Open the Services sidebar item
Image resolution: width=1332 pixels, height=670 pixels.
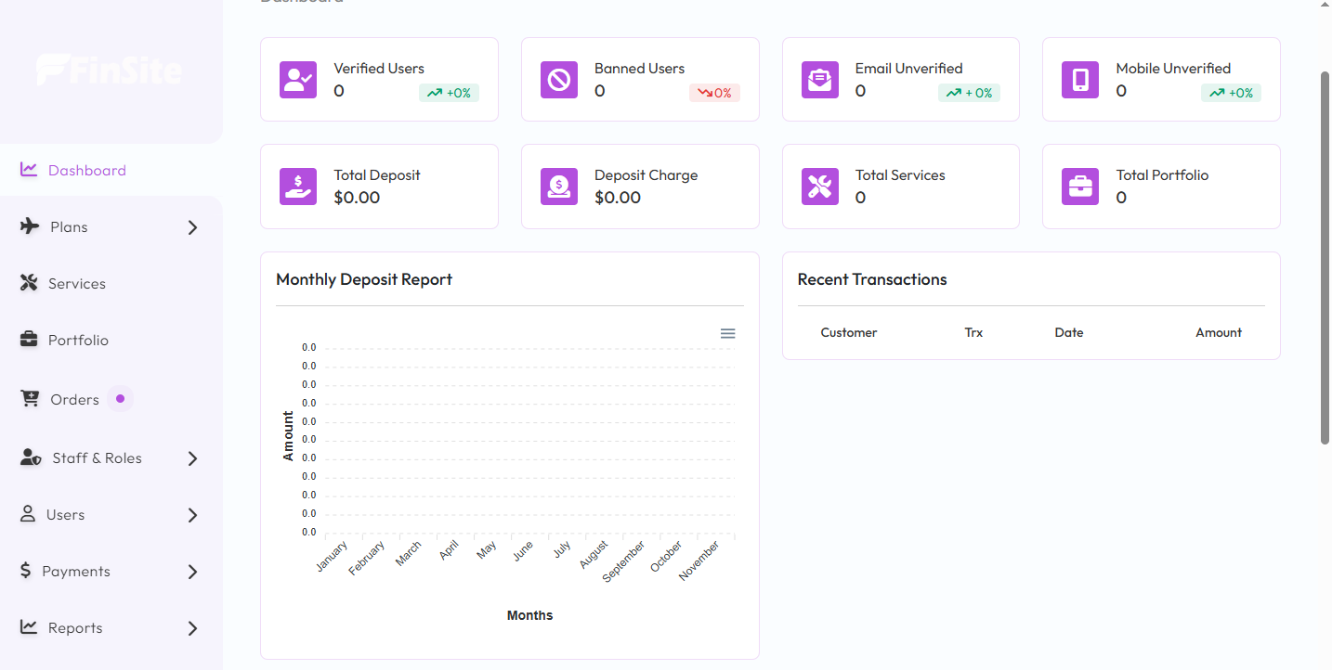point(76,284)
